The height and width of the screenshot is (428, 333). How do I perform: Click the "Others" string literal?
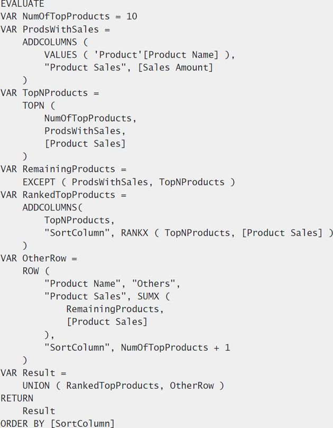click(x=153, y=284)
